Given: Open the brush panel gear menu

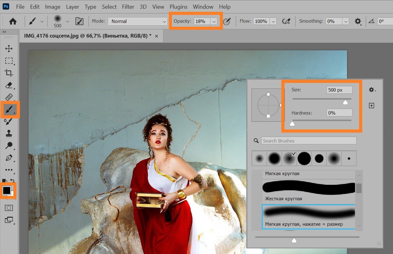Looking at the screenshot, I should click(372, 90).
